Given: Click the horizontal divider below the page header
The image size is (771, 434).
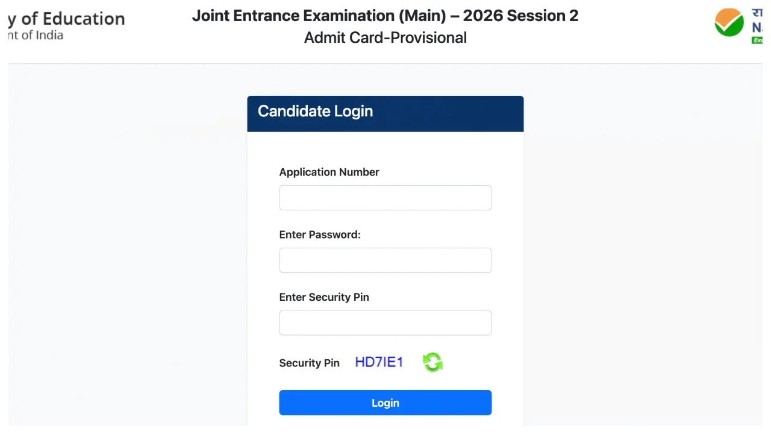Looking at the screenshot, I should pos(385,63).
